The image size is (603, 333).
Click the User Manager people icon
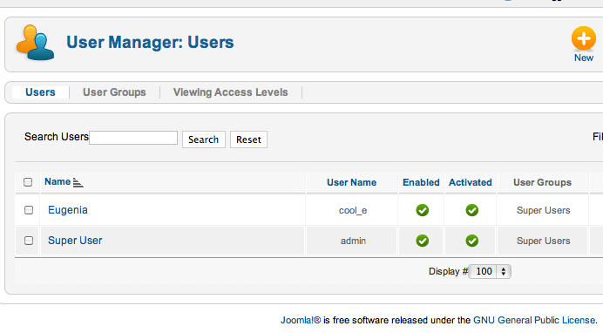click(x=35, y=43)
